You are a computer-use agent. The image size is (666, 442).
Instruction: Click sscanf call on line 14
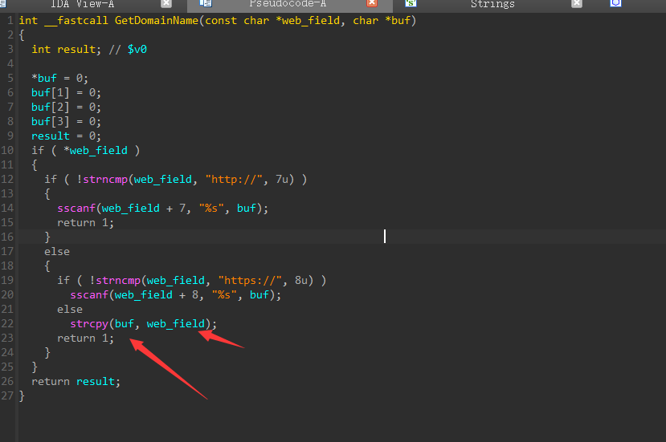point(76,208)
